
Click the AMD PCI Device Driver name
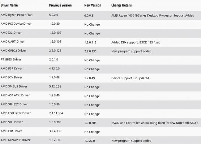coord(16,23)
